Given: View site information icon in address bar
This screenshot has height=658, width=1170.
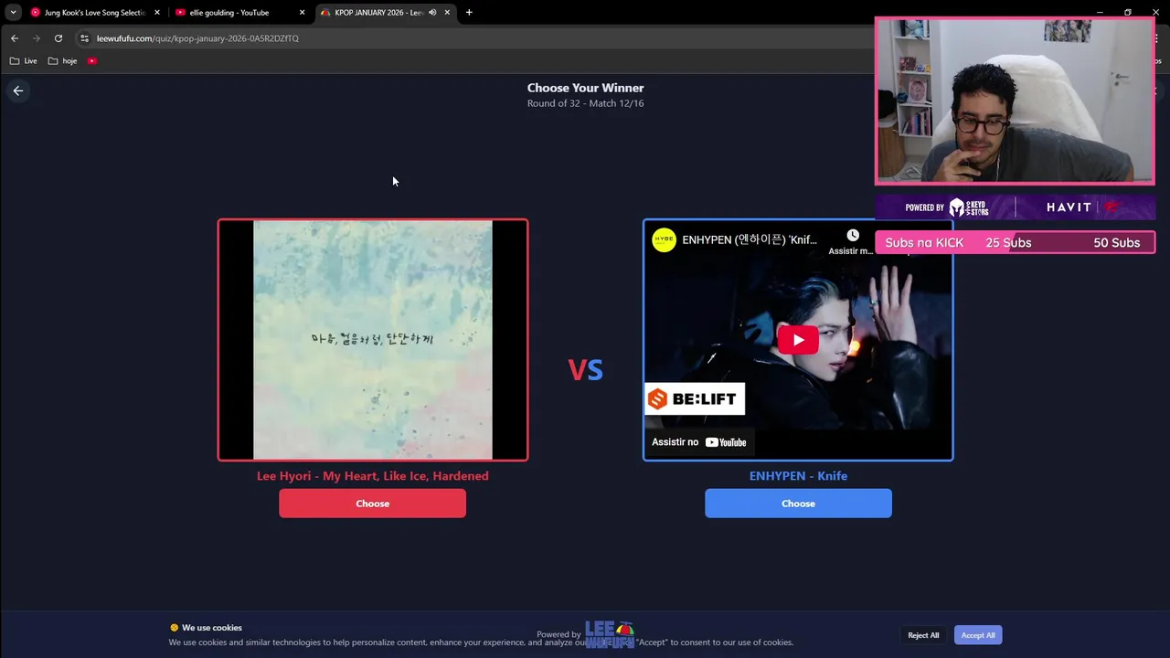Looking at the screenshot, I should (x=85, y=38).
